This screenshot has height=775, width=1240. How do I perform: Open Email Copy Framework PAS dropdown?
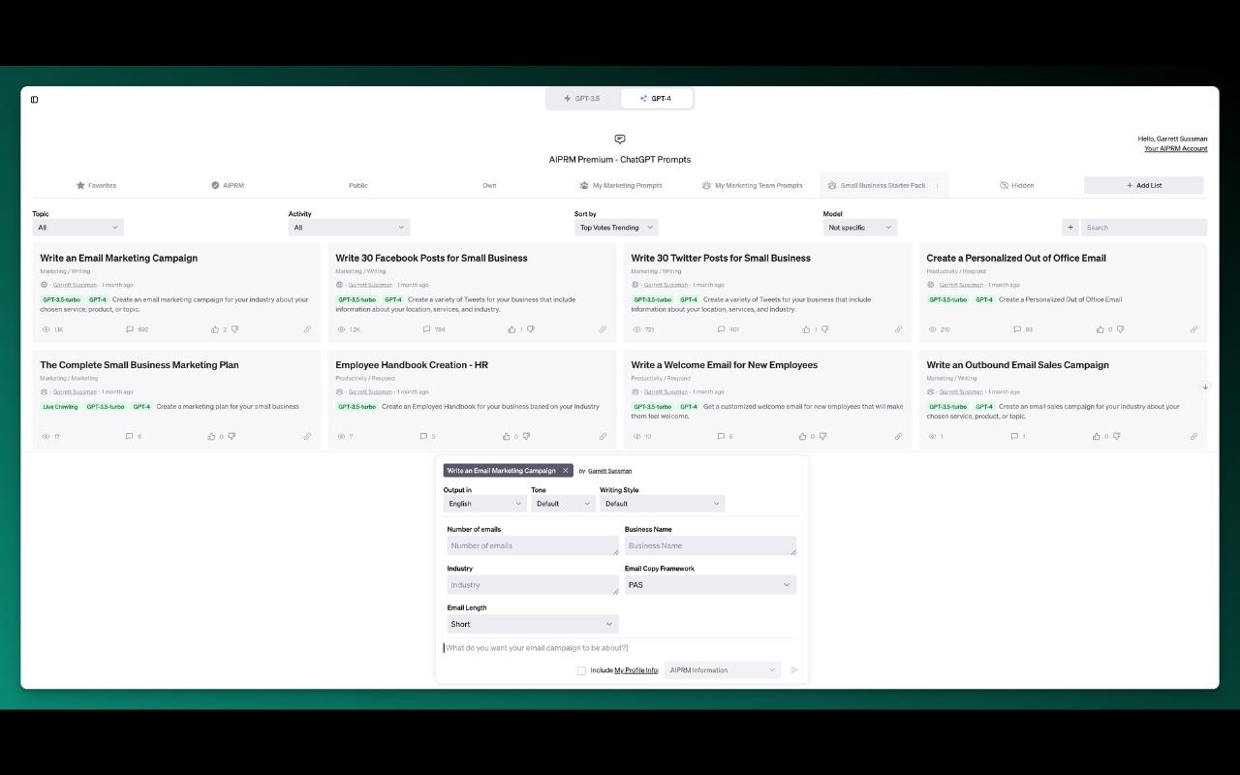click(x=710, y=585)
